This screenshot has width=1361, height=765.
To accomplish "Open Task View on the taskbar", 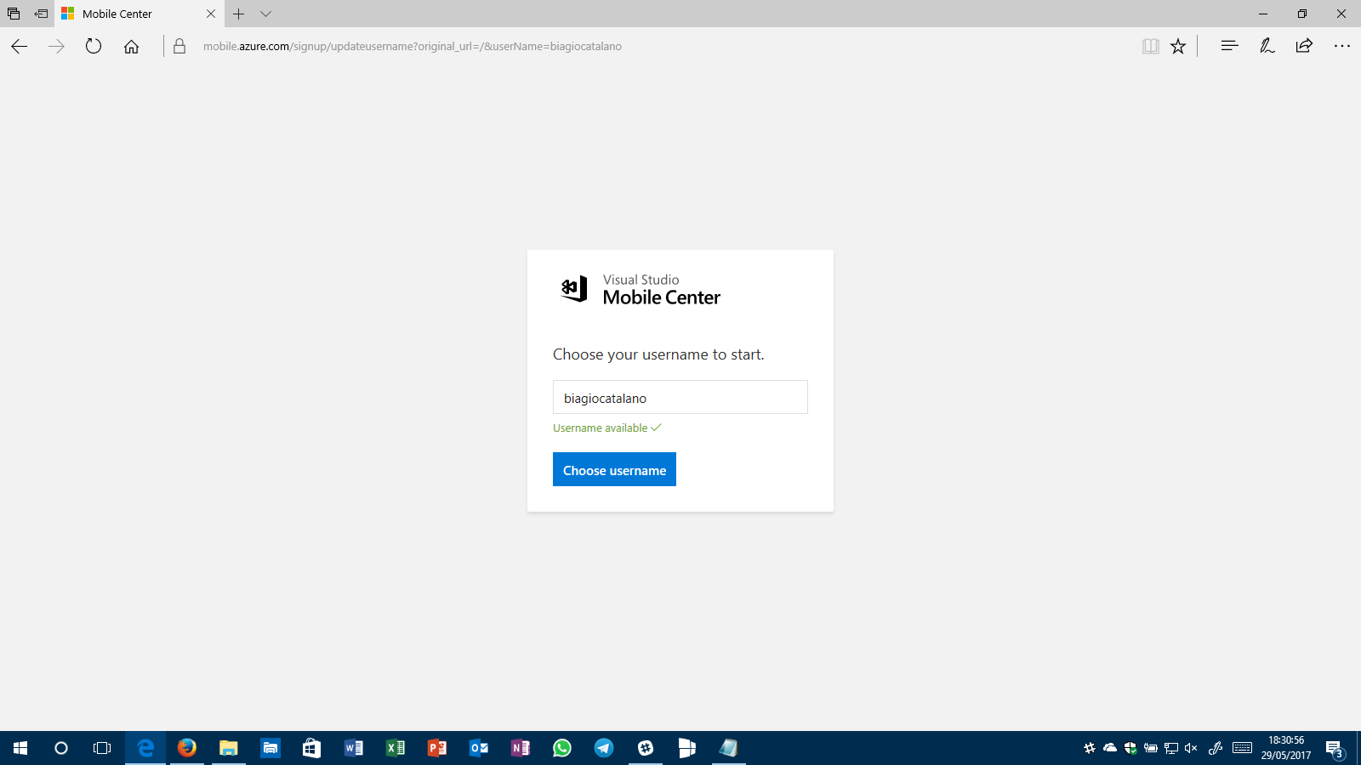I will (x=102, y=748).
